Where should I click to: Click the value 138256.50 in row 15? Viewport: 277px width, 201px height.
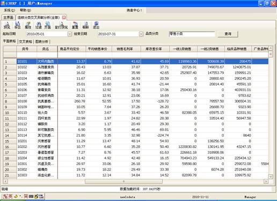click(x=216, y=141)
